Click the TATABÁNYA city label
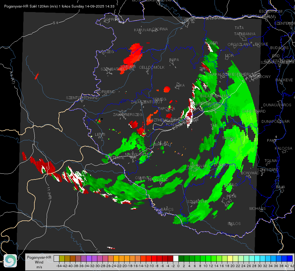Image resolution: width=295 pixels, height=271 pixels. pos(245,34)
